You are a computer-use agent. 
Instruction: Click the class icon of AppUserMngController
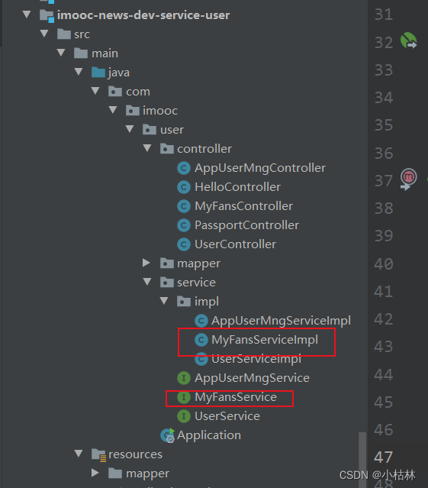click(184, 168)
